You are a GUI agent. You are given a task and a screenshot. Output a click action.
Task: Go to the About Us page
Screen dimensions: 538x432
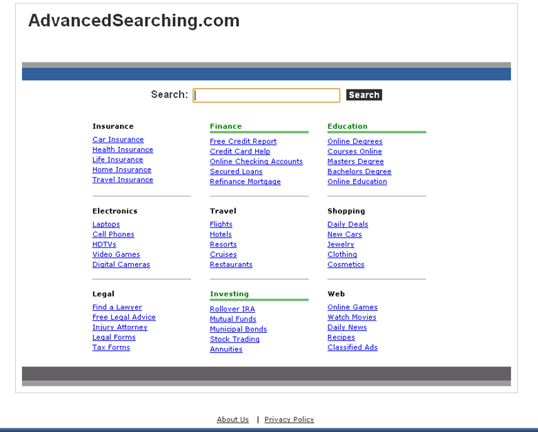232,420
